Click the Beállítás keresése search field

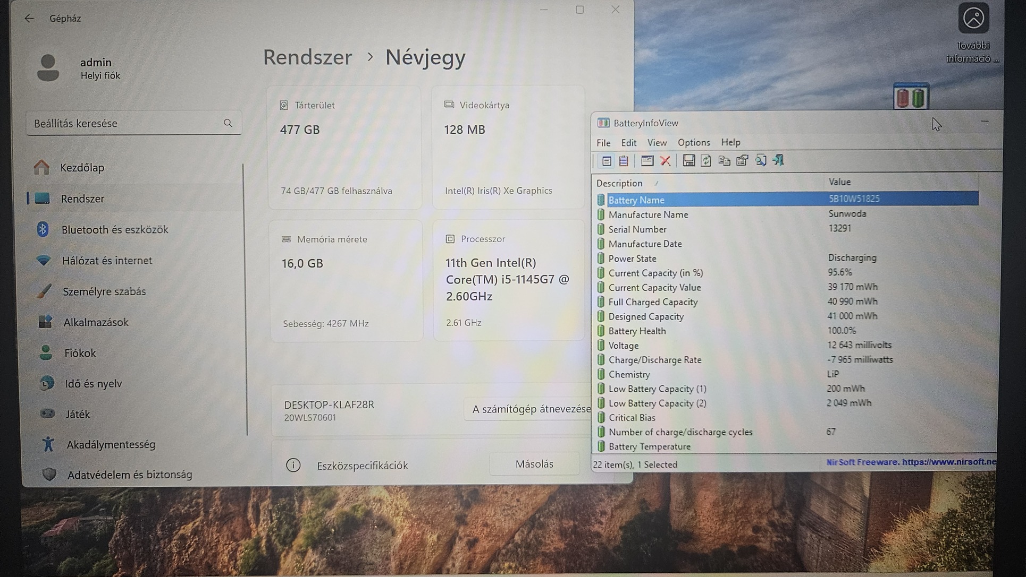click(127, 123)
